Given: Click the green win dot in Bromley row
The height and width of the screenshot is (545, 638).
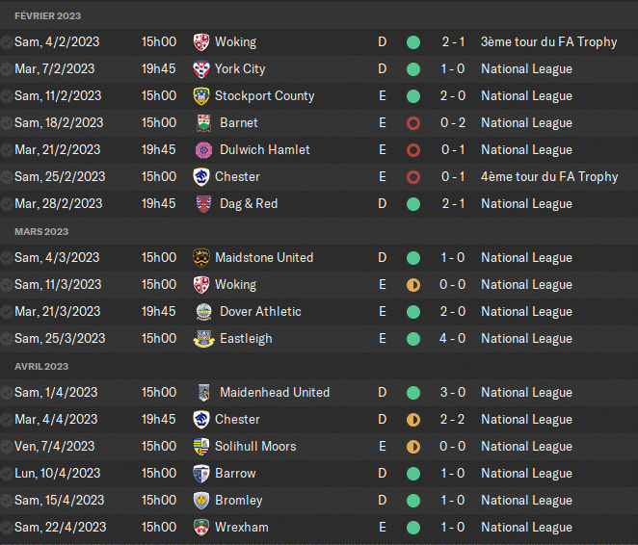Looking at the screenshot, I should coord(413,501).
